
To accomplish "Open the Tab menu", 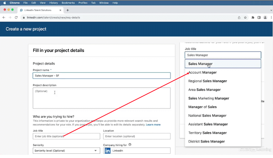I will point(93,3).
